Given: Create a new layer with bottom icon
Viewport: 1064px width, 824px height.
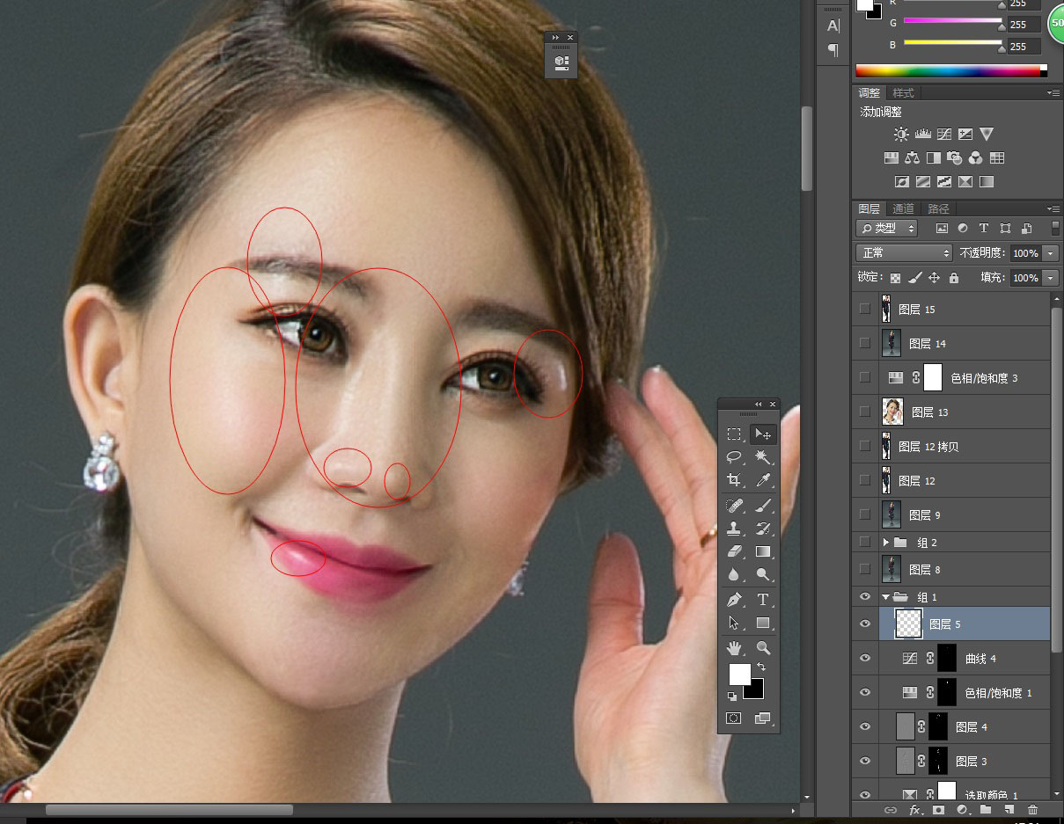Looking at the screenshot, I should (1009, 809).
